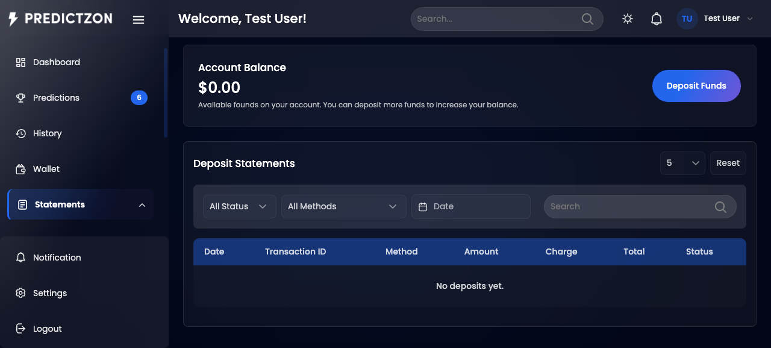This screenshot has height=348, width=771.
Task: Open the All Methods filter dropdown
Action: pyautogui.click(x=343, y=206)
